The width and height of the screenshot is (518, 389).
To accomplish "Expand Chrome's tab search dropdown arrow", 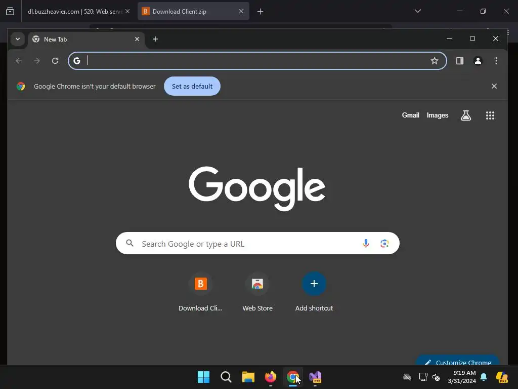I will [x=18, y=39].
